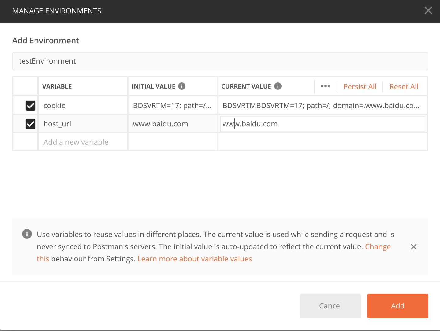Click the host_url initial value www.baidu.com

(x=173, y=124)
